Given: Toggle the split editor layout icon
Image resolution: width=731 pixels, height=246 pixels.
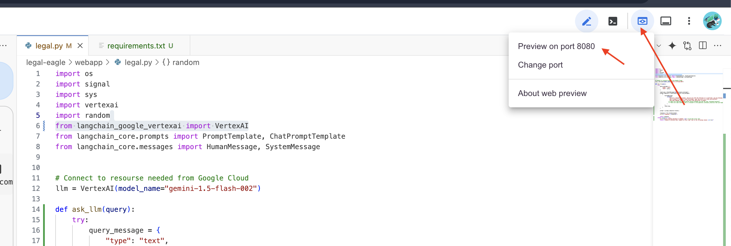Looking at the screenshot, I should (702, 46).
